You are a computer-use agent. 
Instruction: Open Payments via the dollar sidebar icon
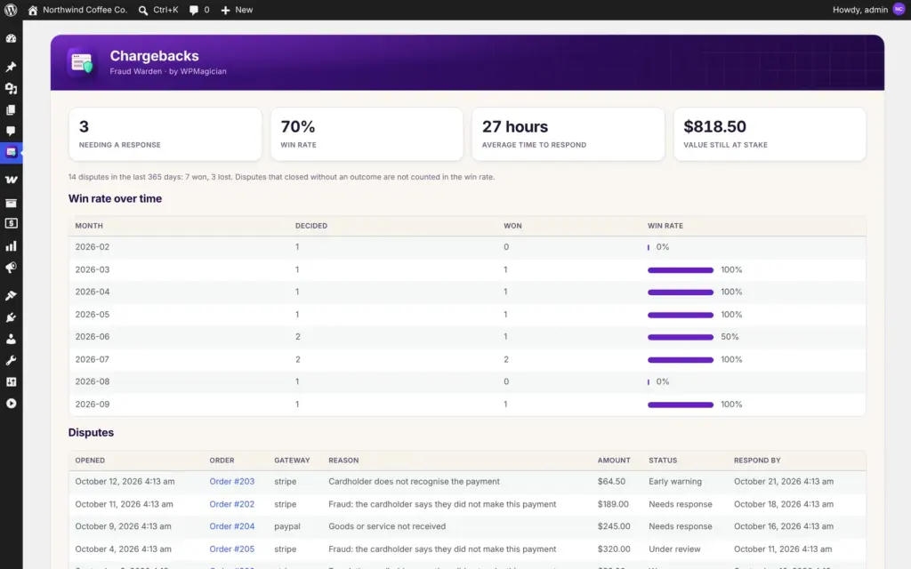[x=11, y=223]
